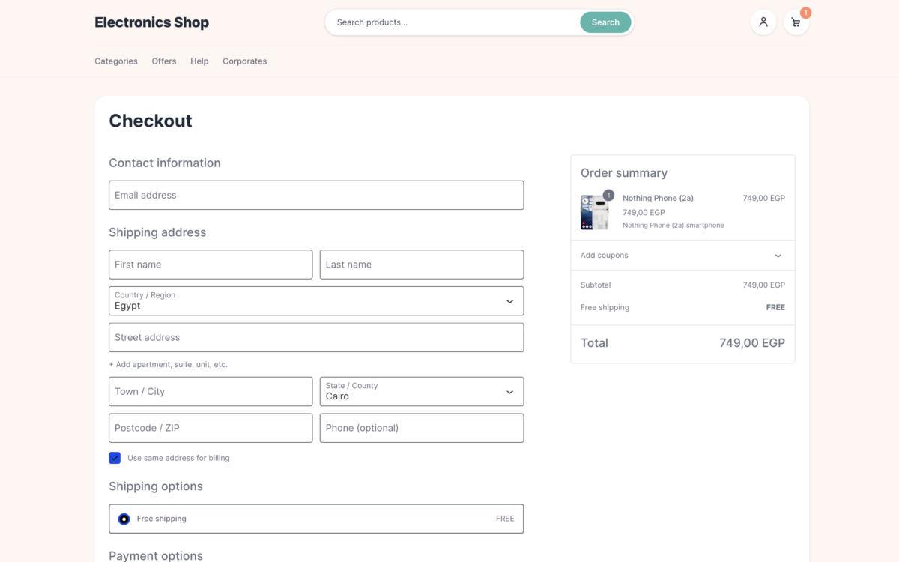Image resolution: width=899 pixels, height=562 pixels.
Task: Open the Categories menu
Action: [116, 61]
